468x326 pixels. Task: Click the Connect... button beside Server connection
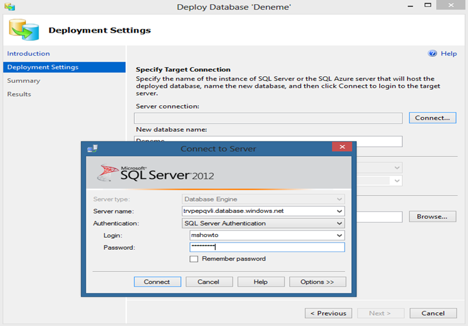pos(432,118)
